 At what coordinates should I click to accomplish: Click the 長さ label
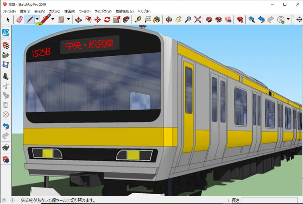click(235, 200)
